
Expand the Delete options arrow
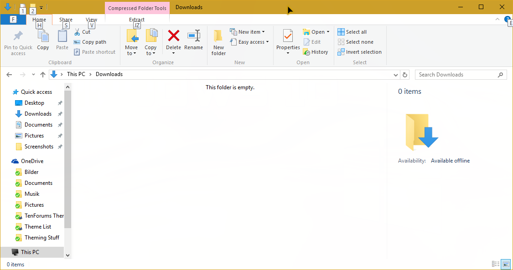173,53
